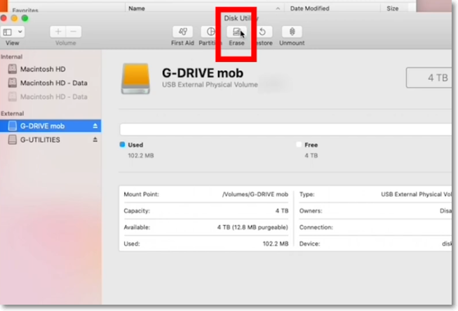Click the Device row label

pyautogui.click(x=309, y=244)
